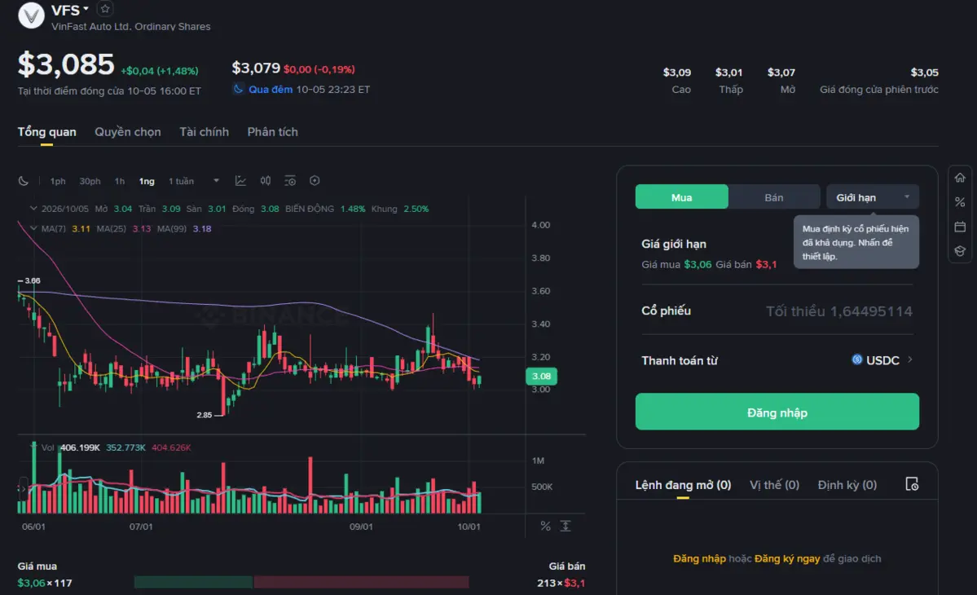
Task: Set chart interval to 1ph
Action: coord(58,181)
